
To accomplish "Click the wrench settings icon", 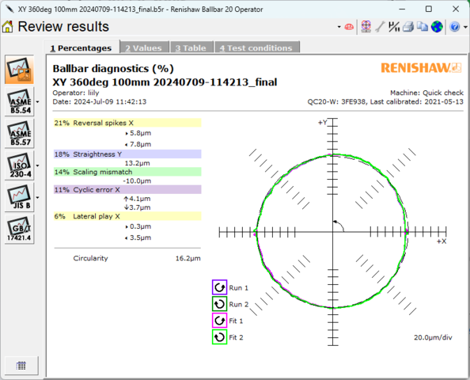I will 380,27.
